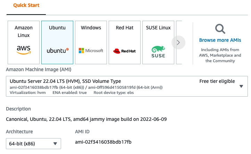
Task: Open the Quick Start tab
Action: coord(26,5)
